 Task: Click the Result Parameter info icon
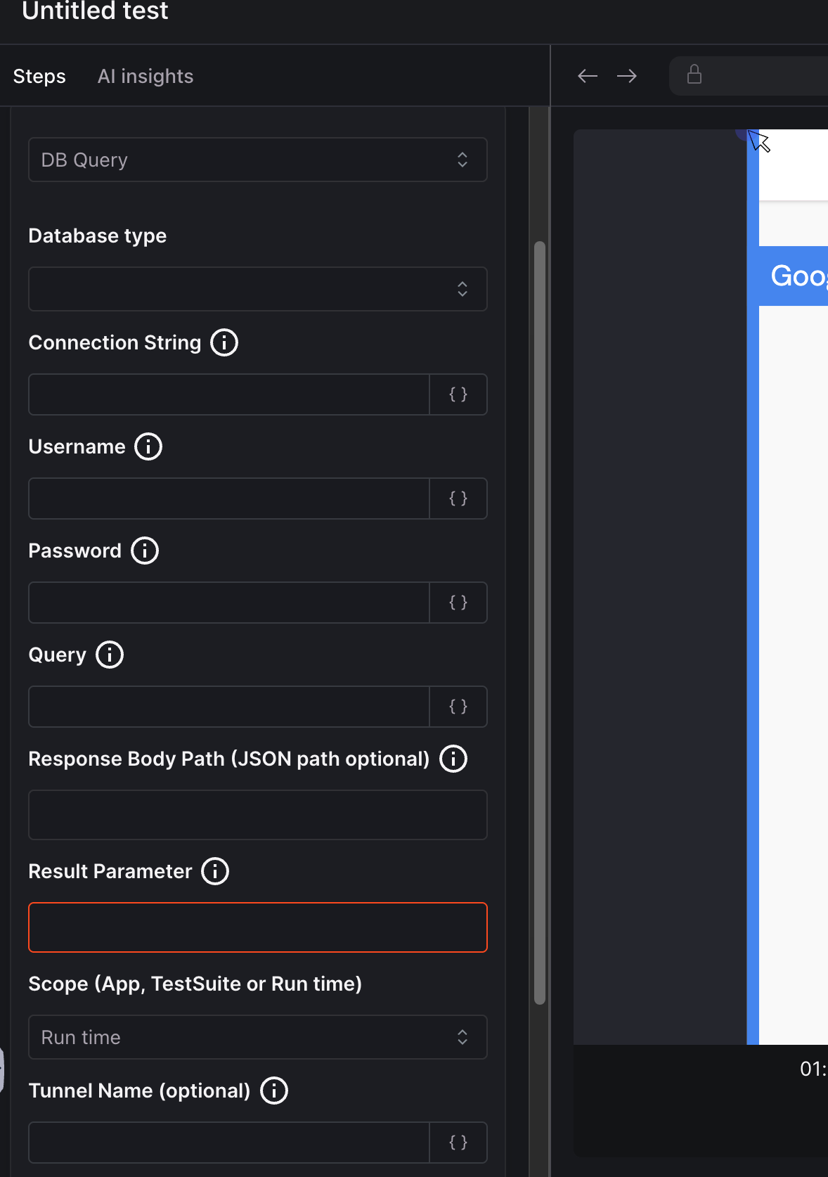tap(215, 871)
